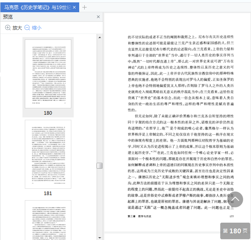
Task: Click the thumbnail scrollbar down arrow
Action: click(100, 238)
